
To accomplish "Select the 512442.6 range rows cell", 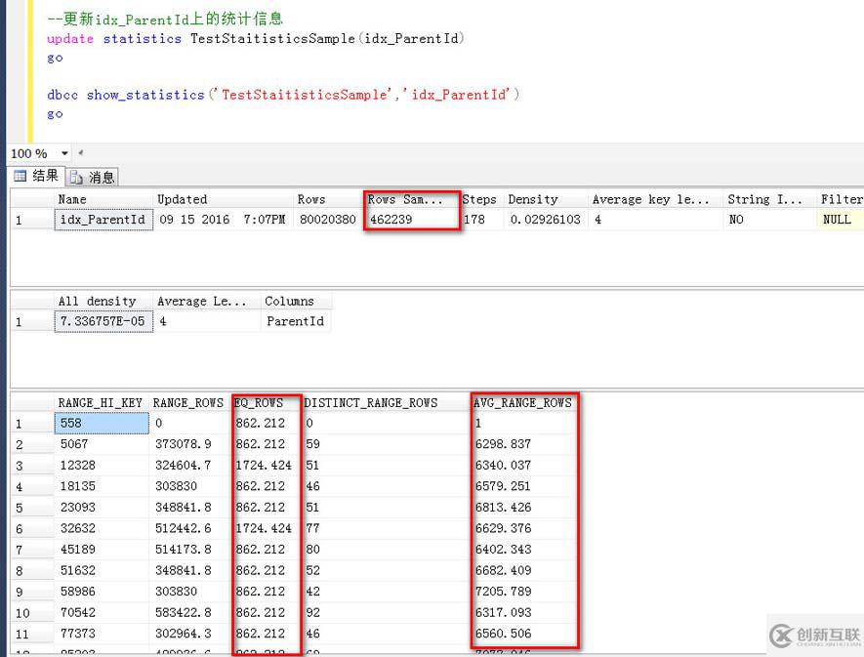I will coord(190,528).
